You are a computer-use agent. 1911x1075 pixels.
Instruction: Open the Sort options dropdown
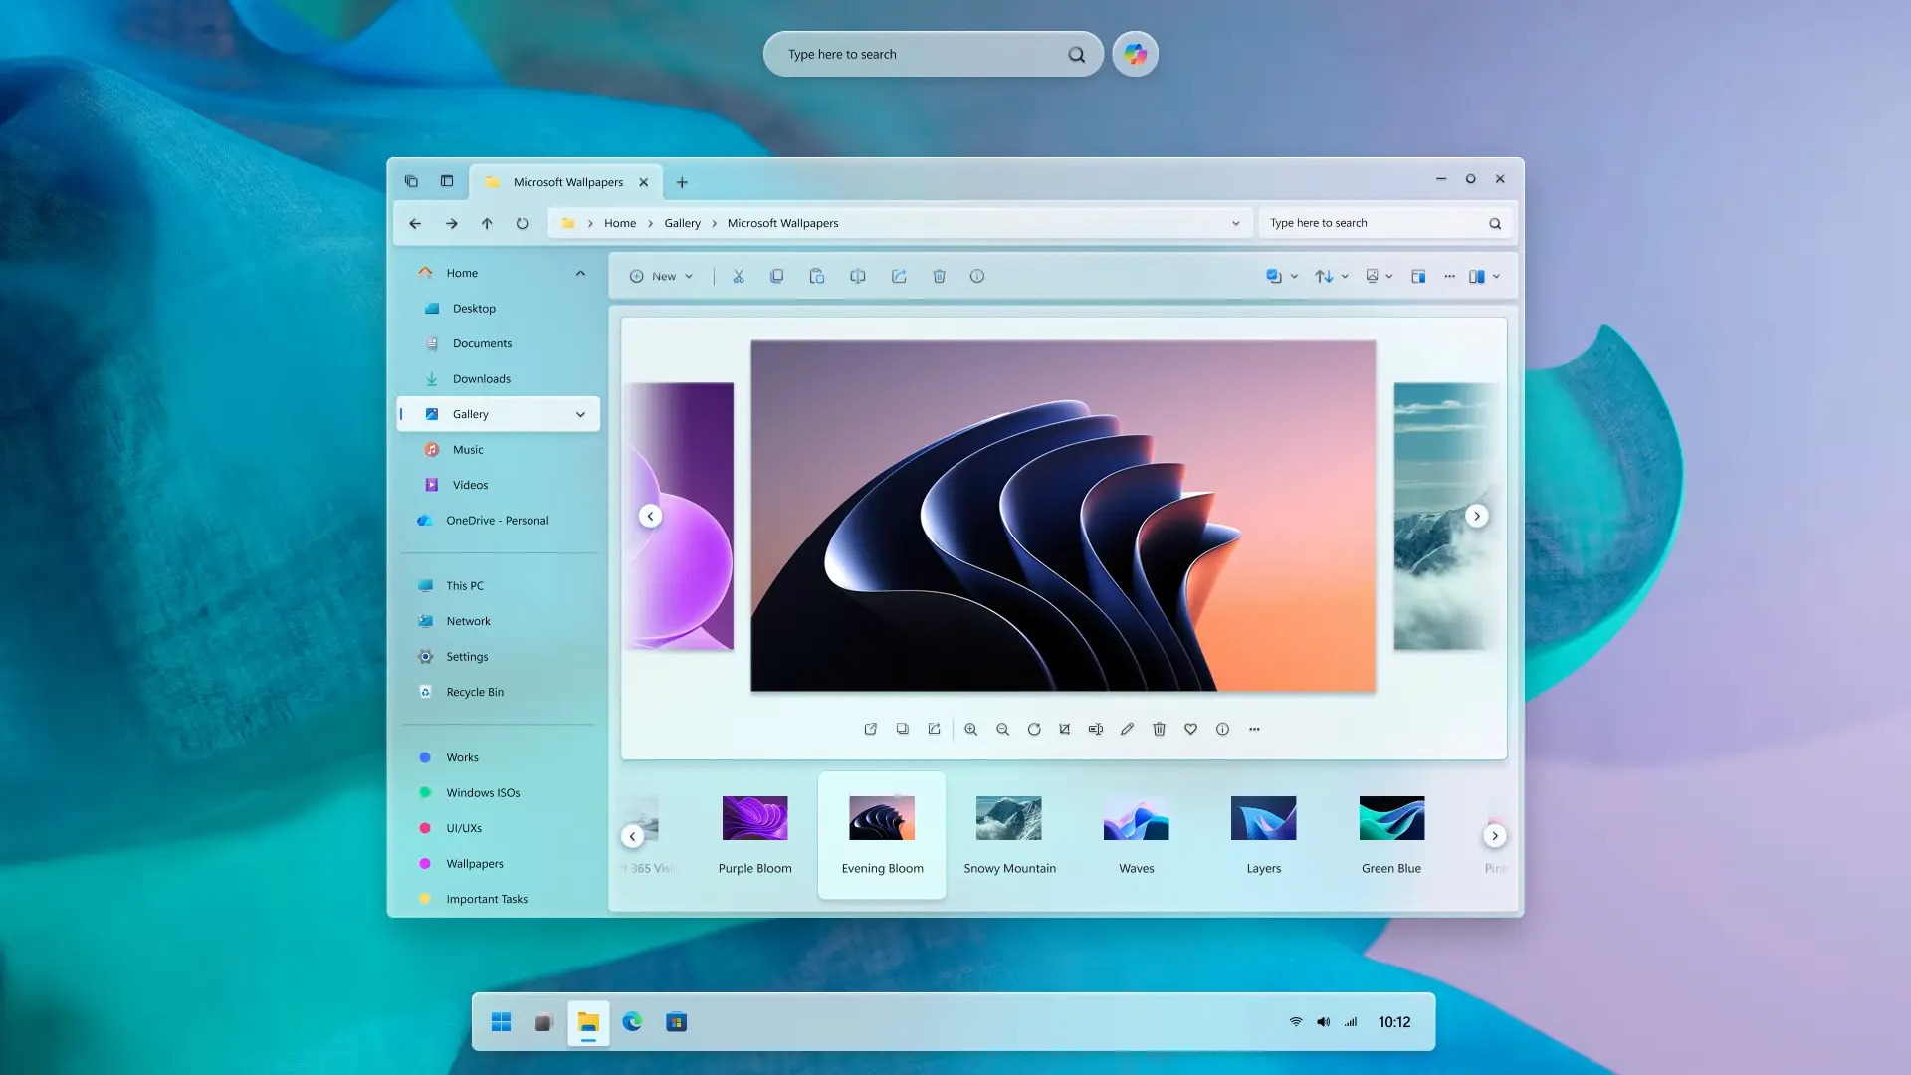(1330, 276)
